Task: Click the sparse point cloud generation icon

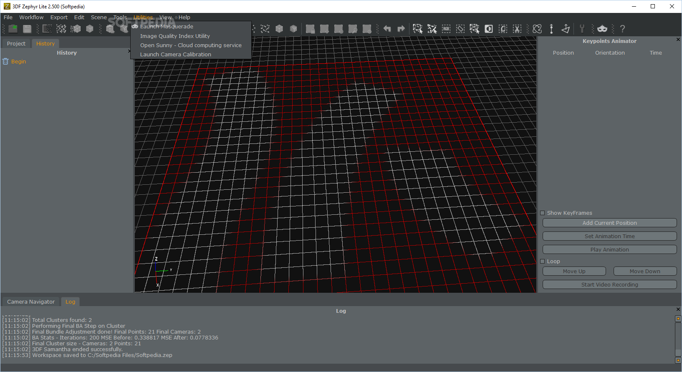Action: pos(47,29)
